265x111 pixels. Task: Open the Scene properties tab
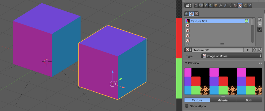[206, 5]
